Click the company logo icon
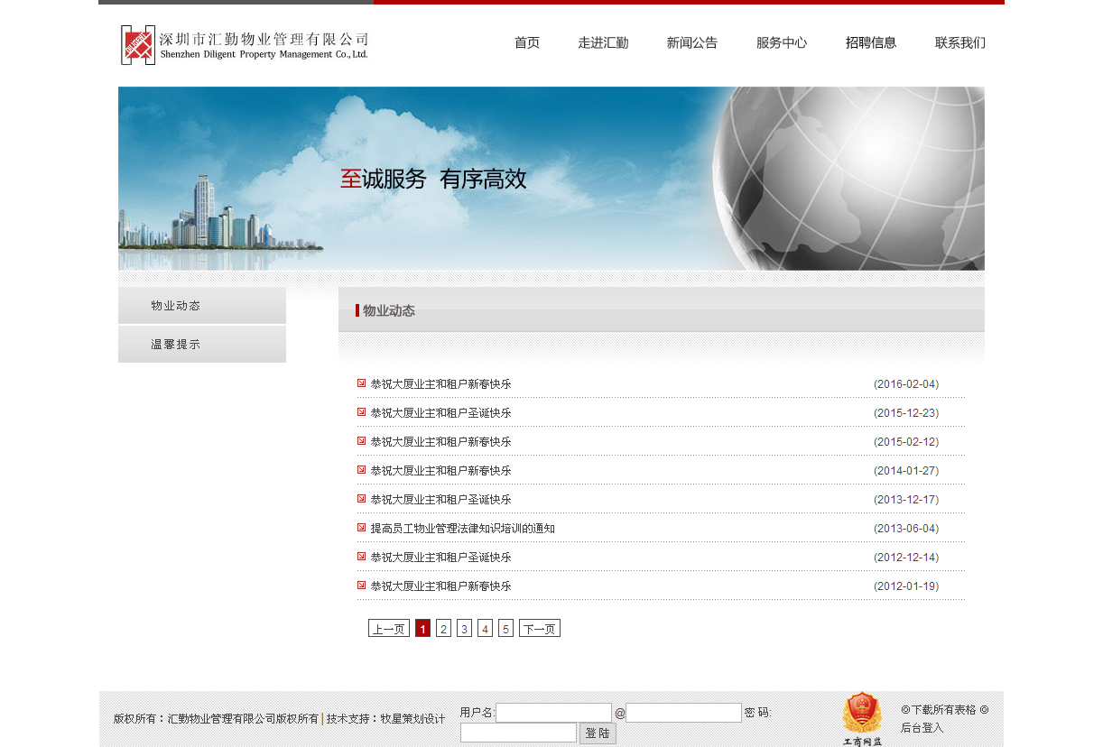1103x747 pixels. point(137,44)
